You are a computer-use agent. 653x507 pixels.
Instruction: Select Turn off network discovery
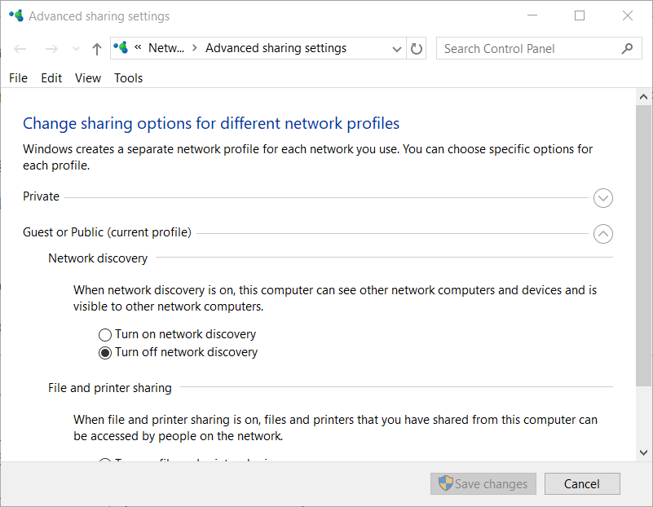coord(105,352)
